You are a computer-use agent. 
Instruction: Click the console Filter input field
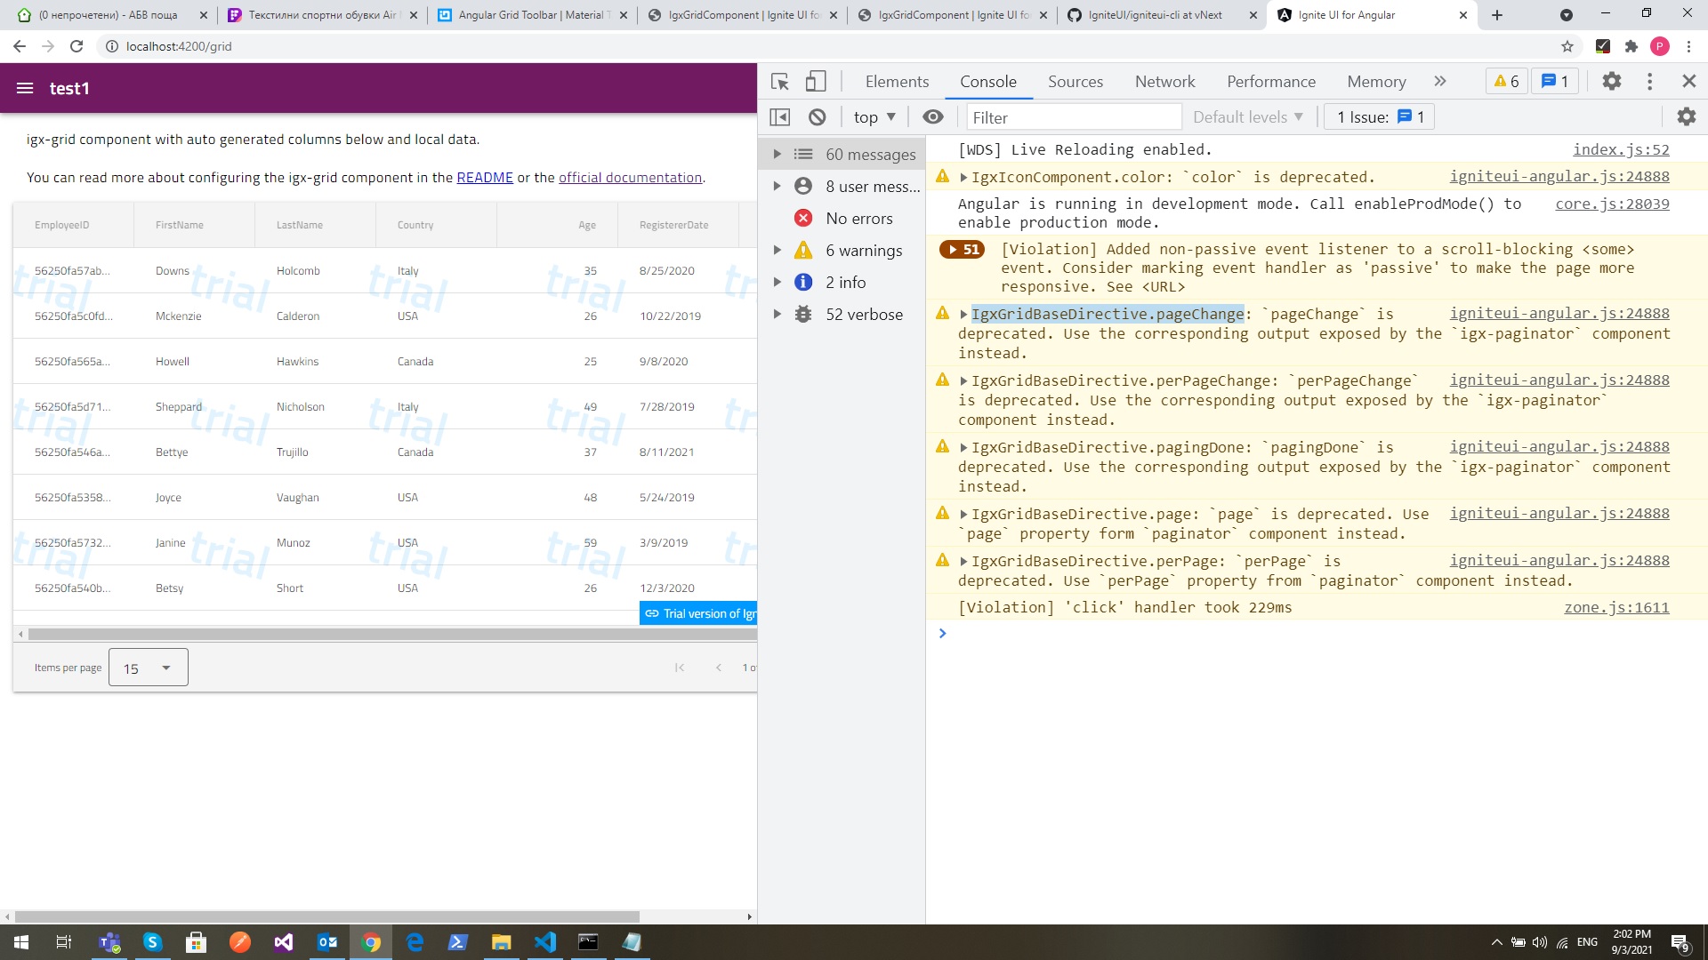(x=1072, y=117)
